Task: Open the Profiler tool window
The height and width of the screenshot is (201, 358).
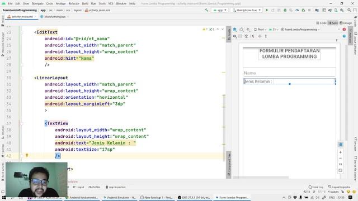Action: click(x=95, y=187)
